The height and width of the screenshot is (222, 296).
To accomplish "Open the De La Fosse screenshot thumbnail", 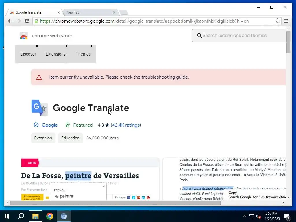I will click(90, 179).
